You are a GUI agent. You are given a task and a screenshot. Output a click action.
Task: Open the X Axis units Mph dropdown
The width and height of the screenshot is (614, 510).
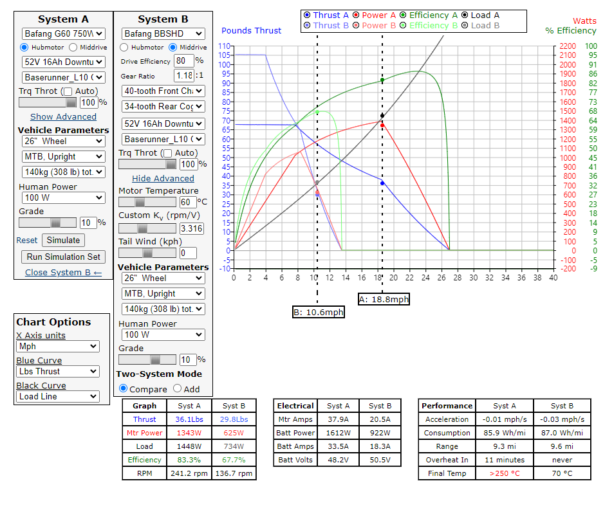coord(58,347)
